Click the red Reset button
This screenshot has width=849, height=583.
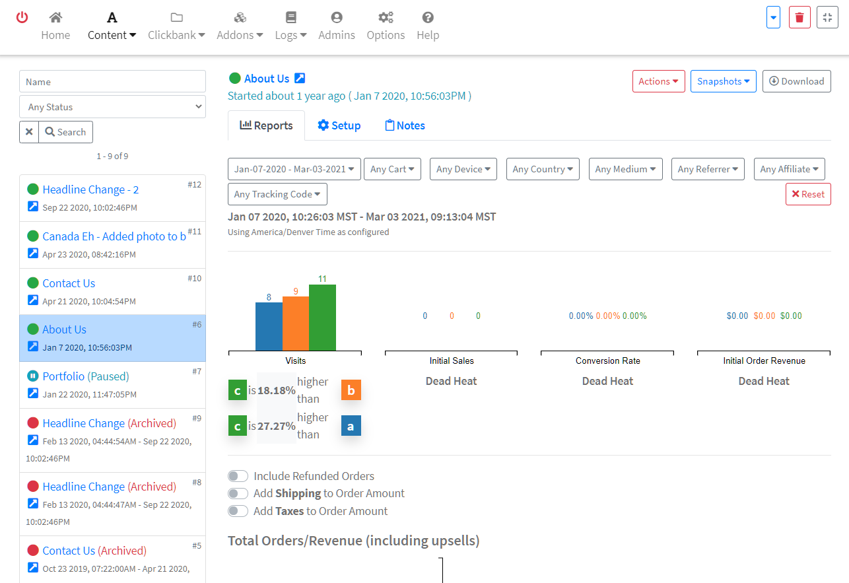tap(808, 194)
